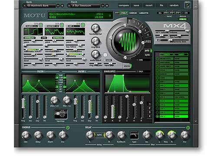
Task: Click the Filter 1 response graph
Action: [39, 83]
